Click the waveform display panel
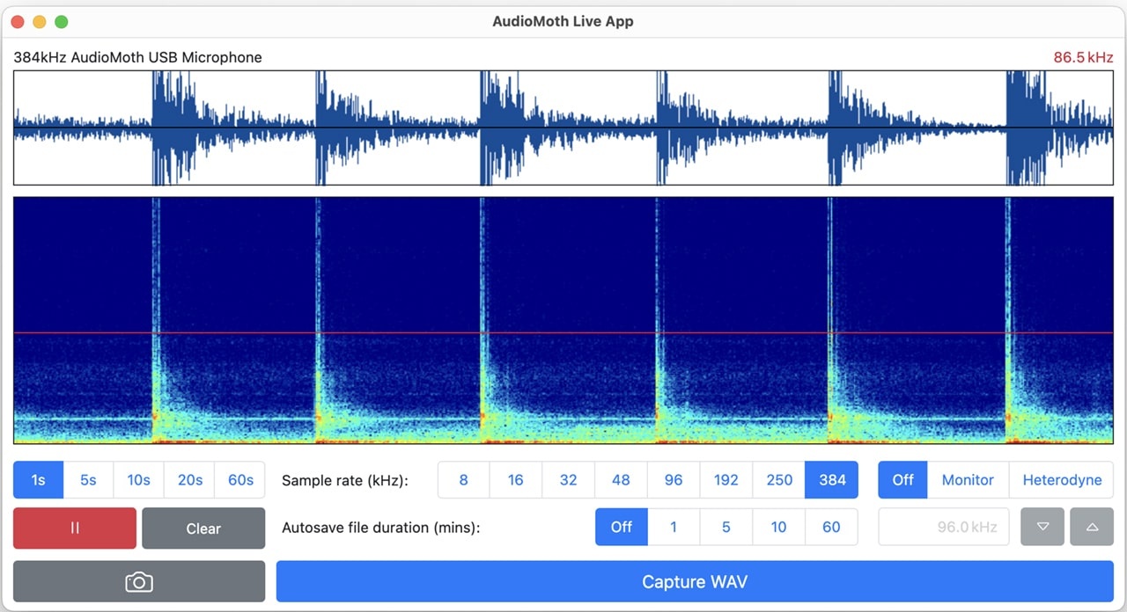The height and width of the screenshot is (612, 1127). 563,128
